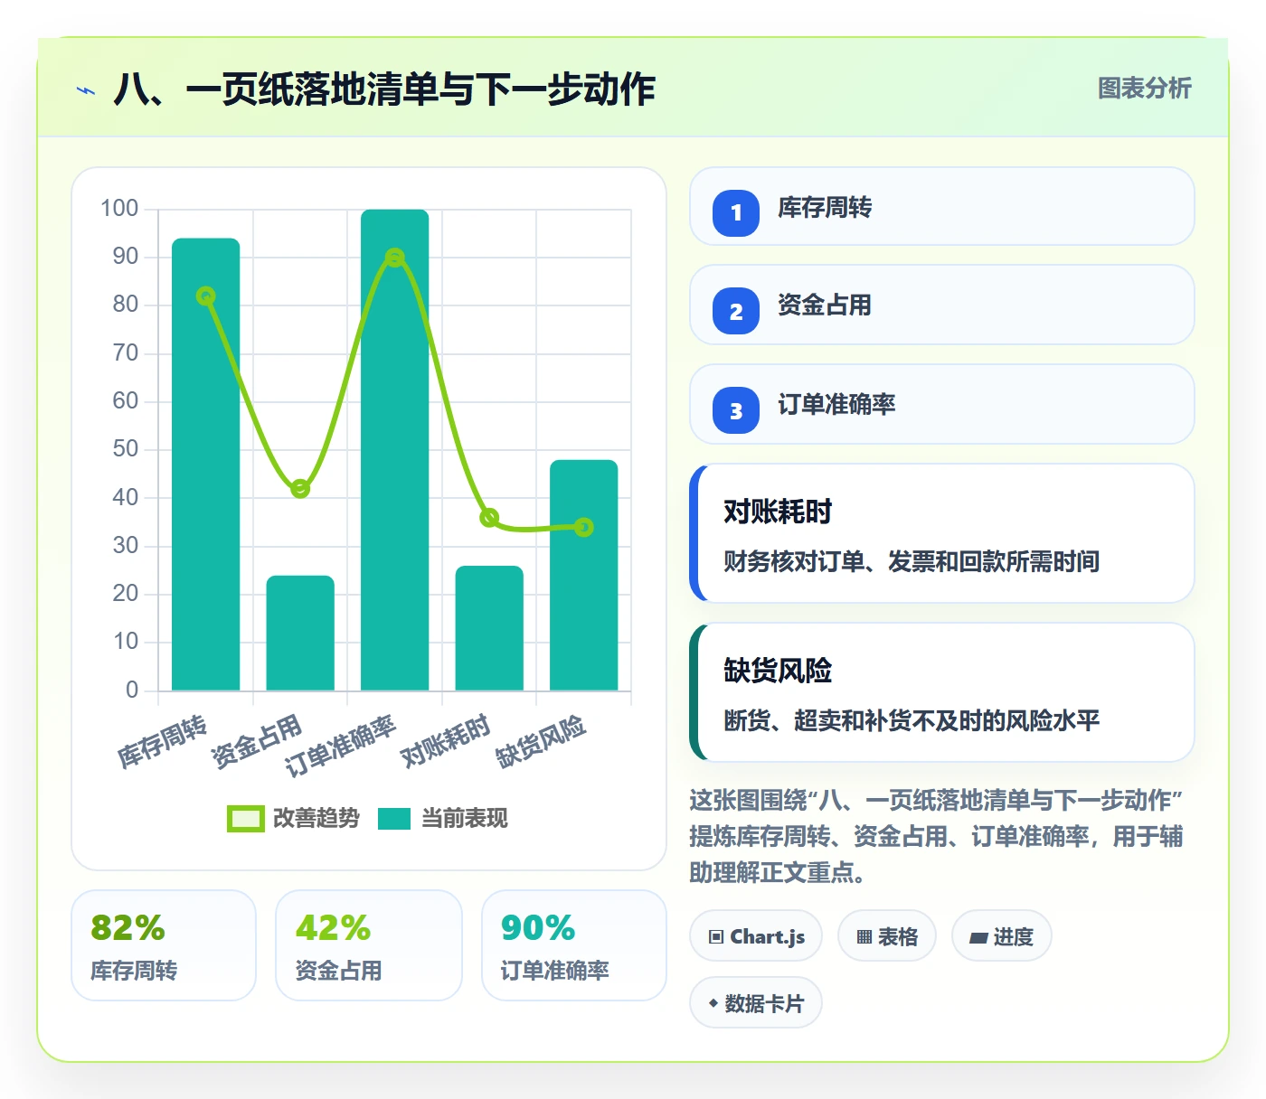Open the 对账耗时 description card

click(x=942, y=533)
